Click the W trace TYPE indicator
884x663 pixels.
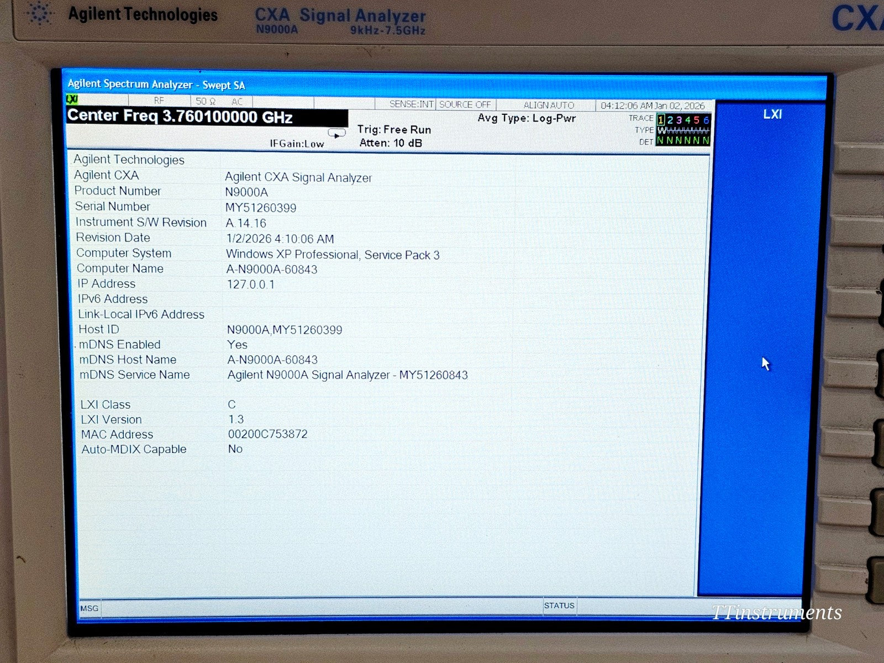(661, 130)
